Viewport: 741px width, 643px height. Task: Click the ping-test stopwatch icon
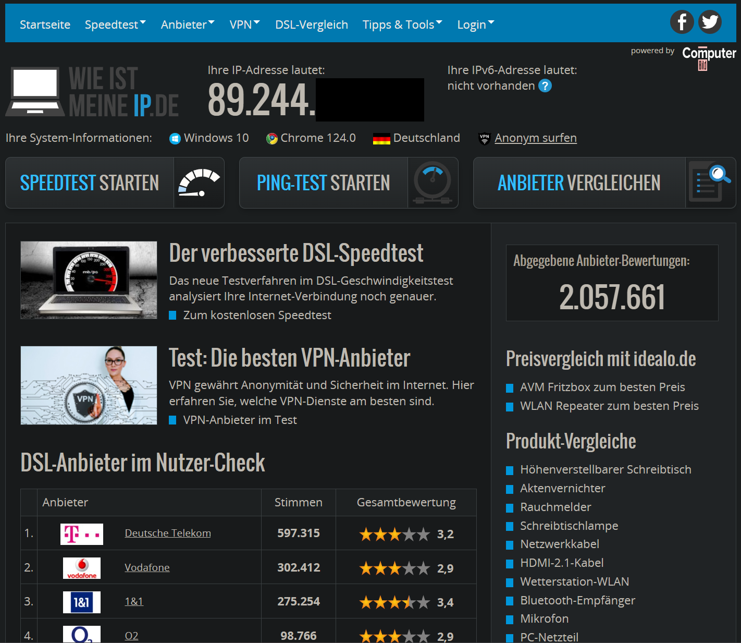click(433, 183)
